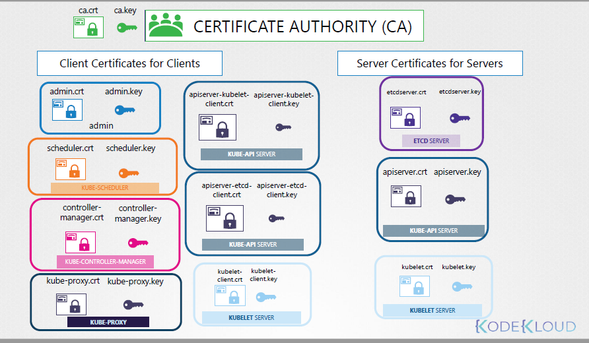
Task: Click the apiserver-etcd-client.key key icon
Action: click(277, 218)
